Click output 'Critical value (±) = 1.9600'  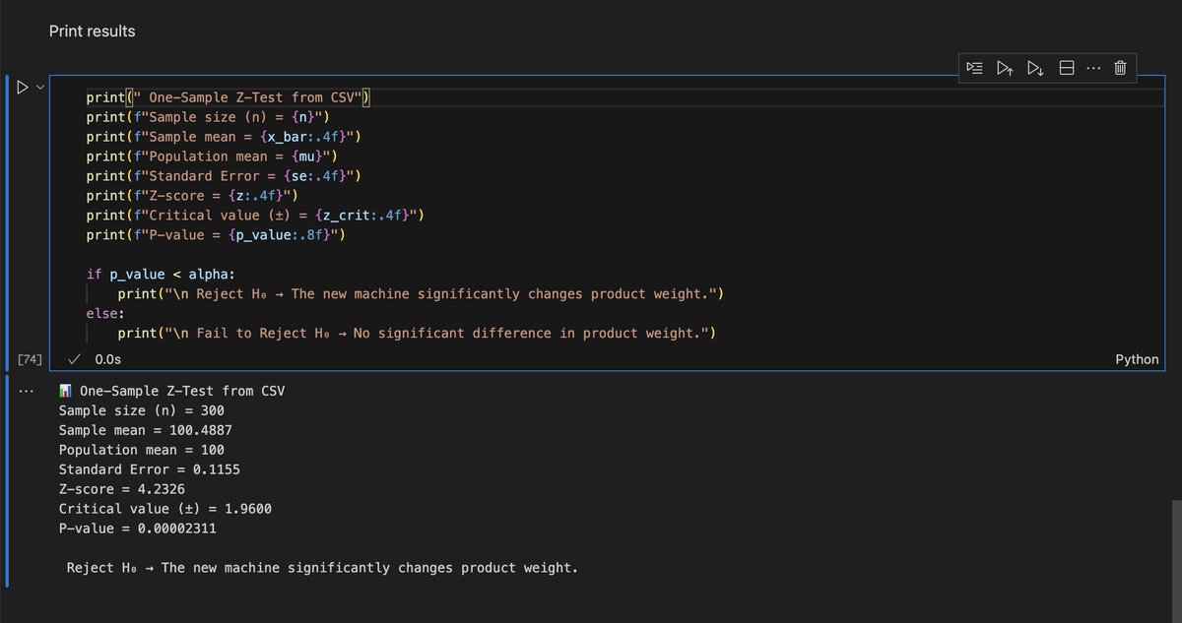[x=165, y=509]
